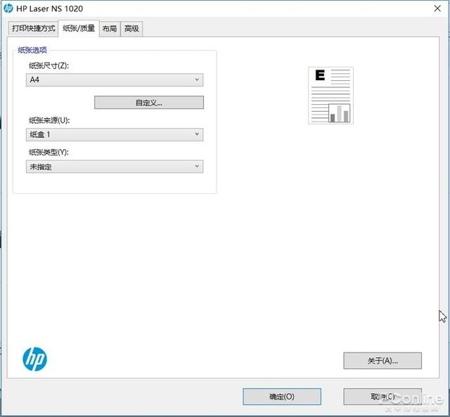Select the 纸张/质量 tab
450x417 pixels.
79,28
